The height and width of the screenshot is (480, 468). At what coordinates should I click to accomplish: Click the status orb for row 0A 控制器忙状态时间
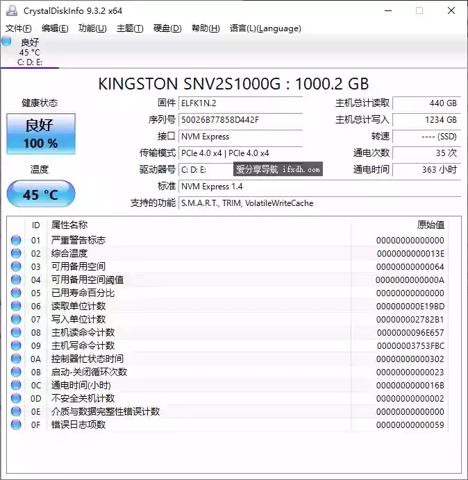pyautogui.click(x=16, y=359)
